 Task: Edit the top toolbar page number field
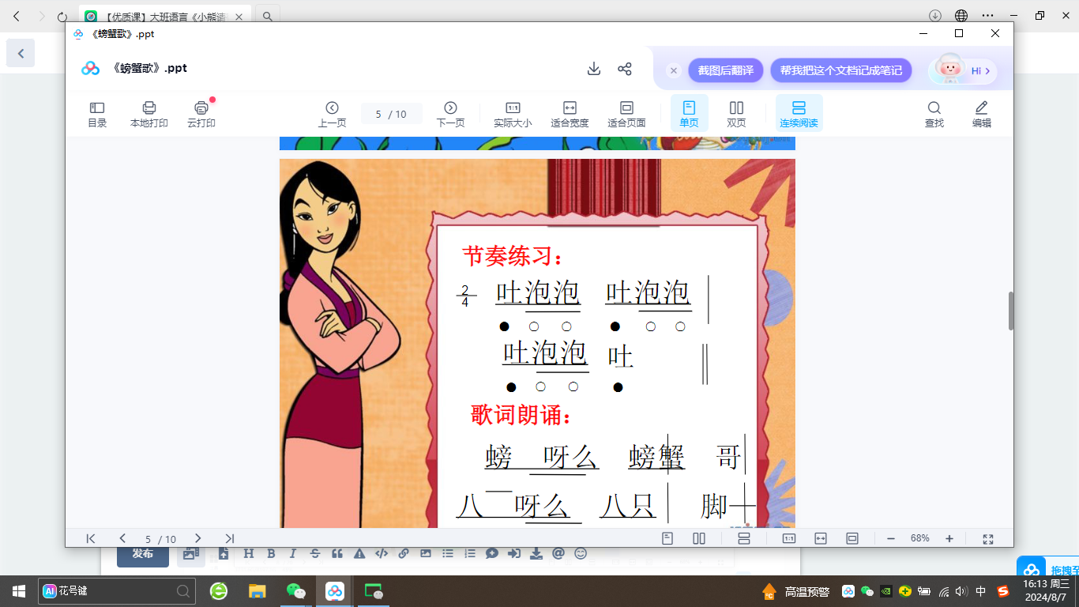[x=392, y=114]
